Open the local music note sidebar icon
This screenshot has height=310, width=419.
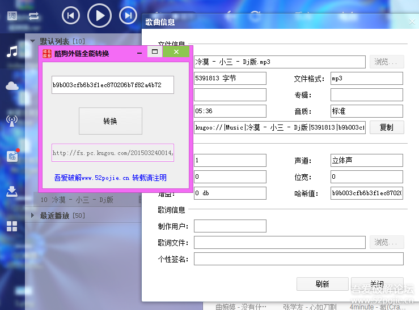pos(12,51)
